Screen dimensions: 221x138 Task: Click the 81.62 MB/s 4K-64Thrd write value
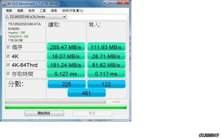point(106,65)
